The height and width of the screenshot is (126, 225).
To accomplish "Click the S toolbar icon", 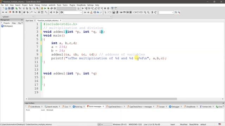I will point(152,13).
